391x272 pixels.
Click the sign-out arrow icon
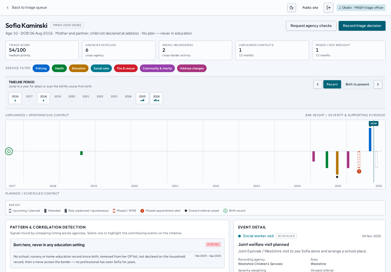[x=329, y=8]
